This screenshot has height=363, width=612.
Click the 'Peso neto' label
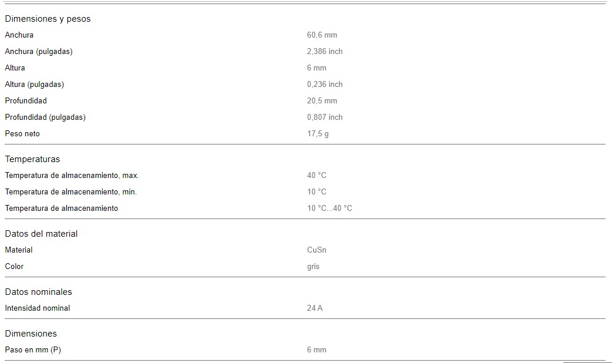(22, 134)
